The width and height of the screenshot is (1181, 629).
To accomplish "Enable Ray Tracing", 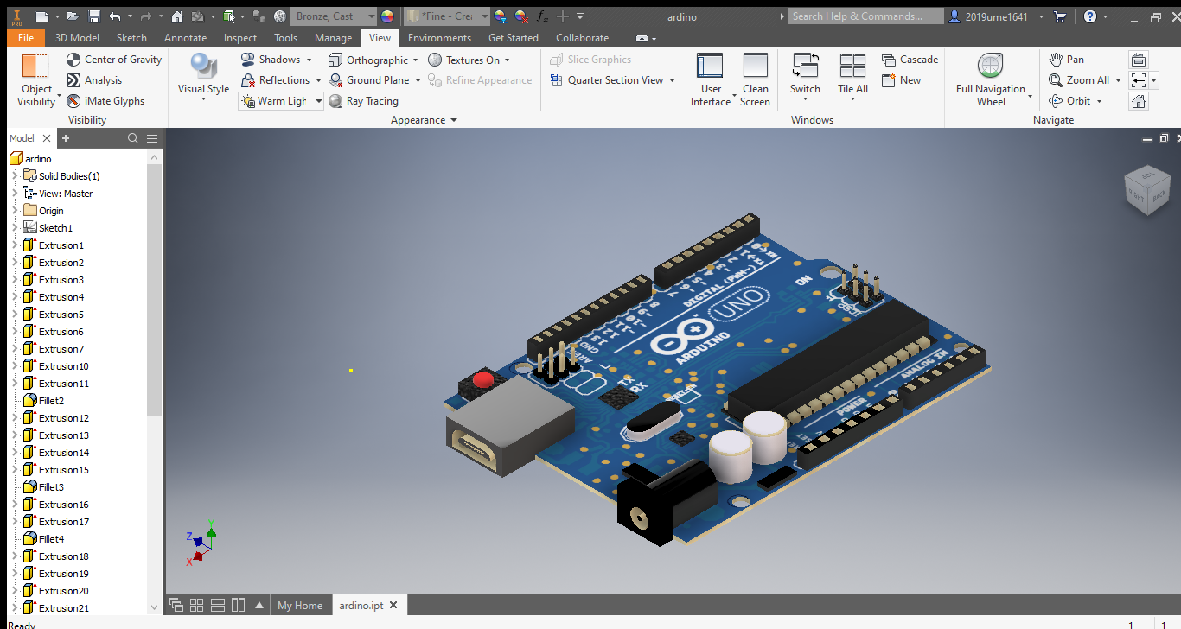I will coord(363,101).
